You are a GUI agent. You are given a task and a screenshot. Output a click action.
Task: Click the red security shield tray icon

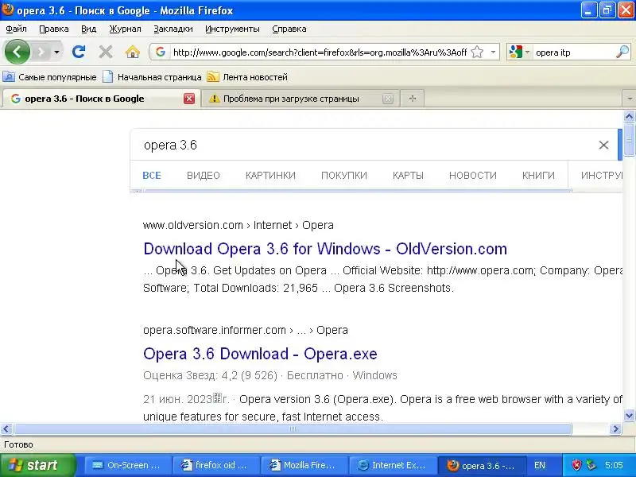[576, 465]
